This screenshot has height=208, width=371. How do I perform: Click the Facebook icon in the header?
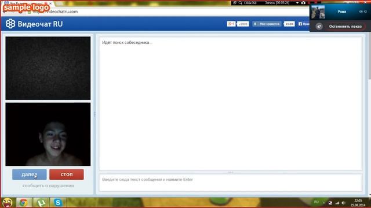coord(300,24)
